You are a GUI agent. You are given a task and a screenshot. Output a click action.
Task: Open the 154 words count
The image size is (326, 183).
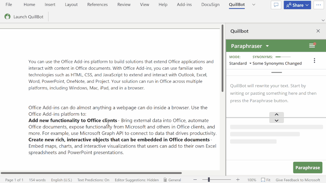pyautogui.click(x=37, y=180)
